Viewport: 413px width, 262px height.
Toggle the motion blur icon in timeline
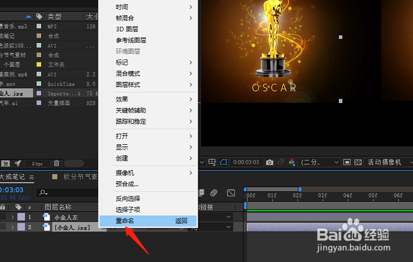(214, 193)
